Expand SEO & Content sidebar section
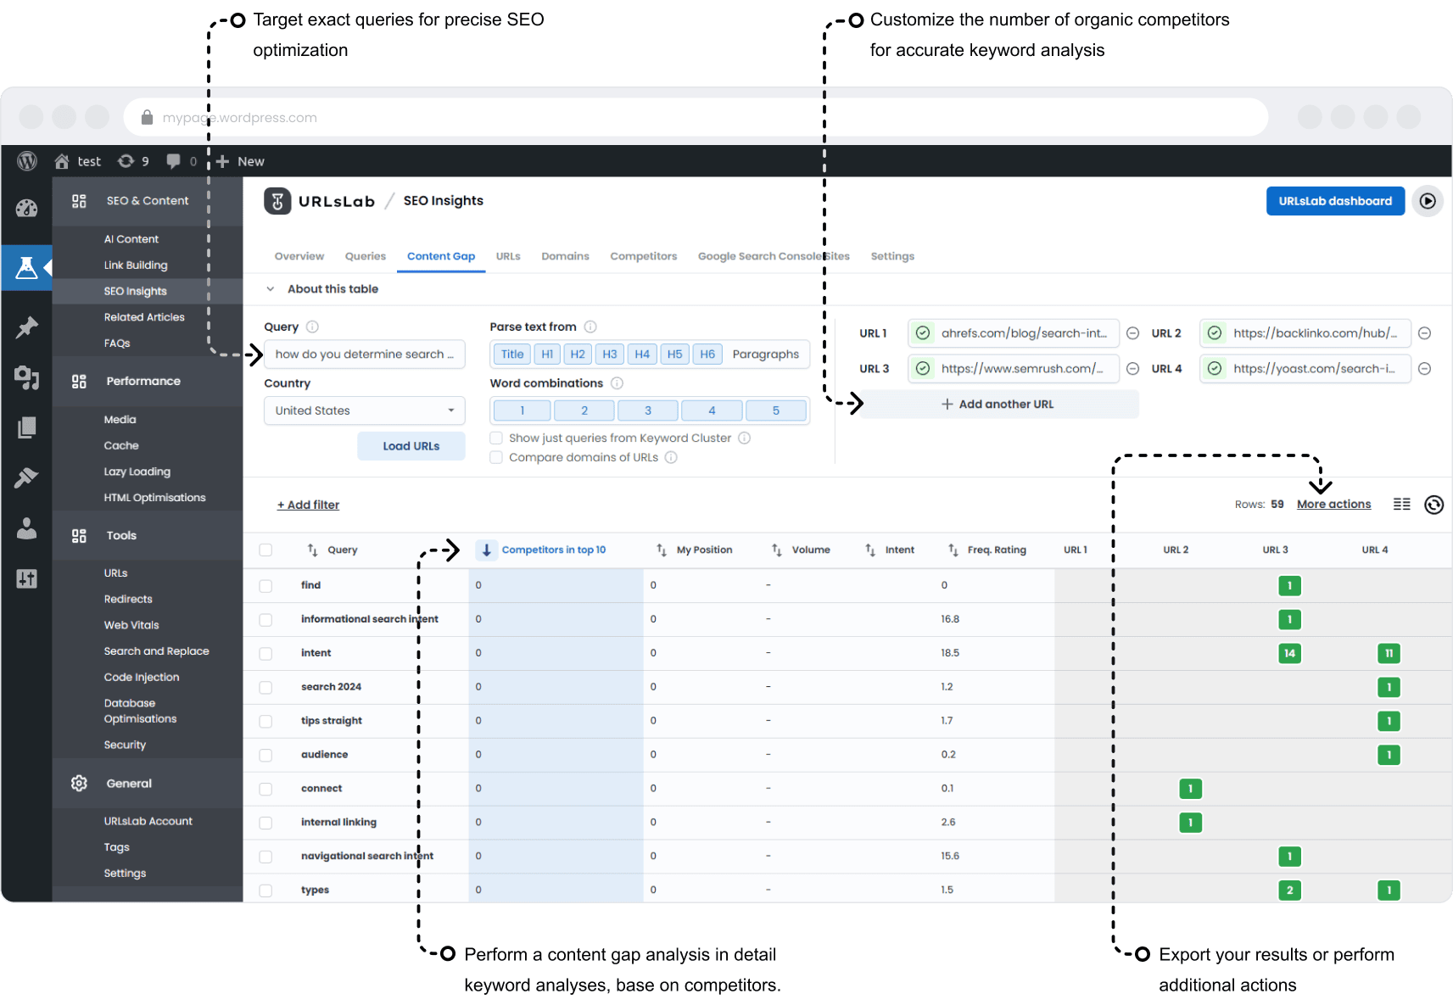 [x=148, y=201]
